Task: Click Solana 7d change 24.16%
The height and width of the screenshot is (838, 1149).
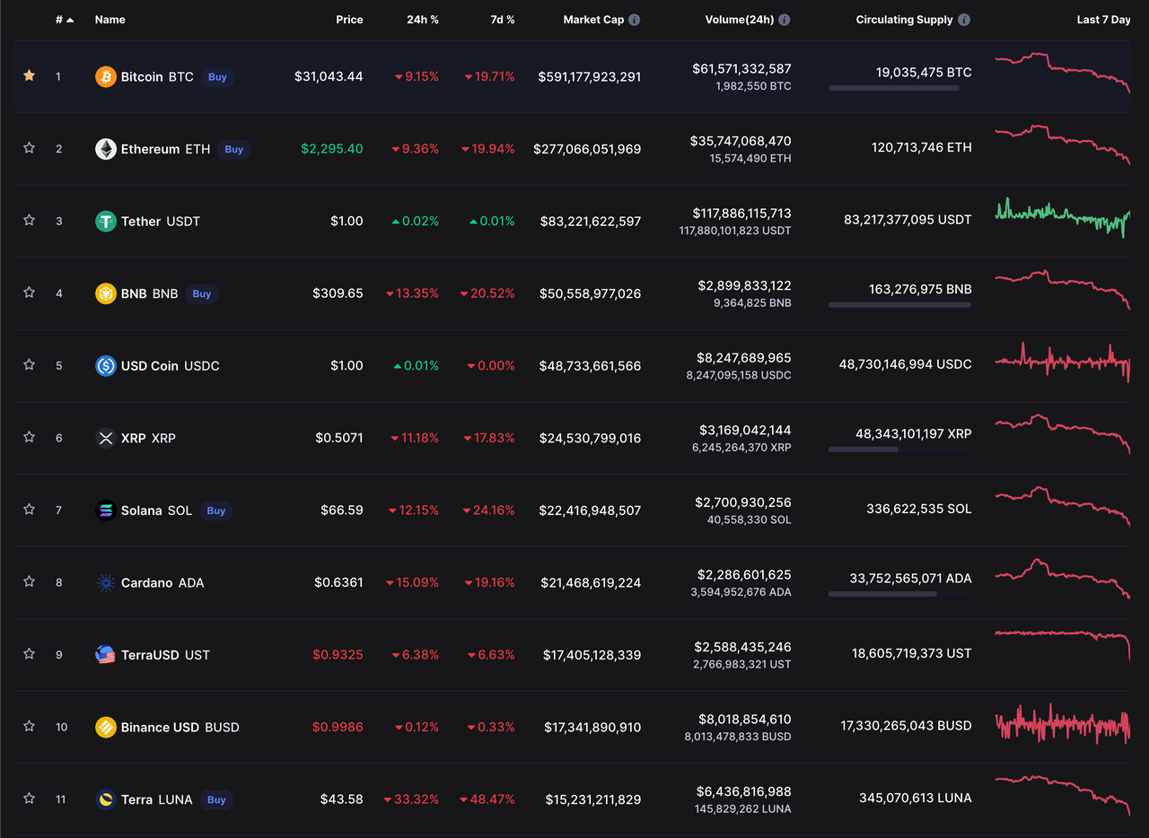Action: pyautogui.click(x=488, y=511)
